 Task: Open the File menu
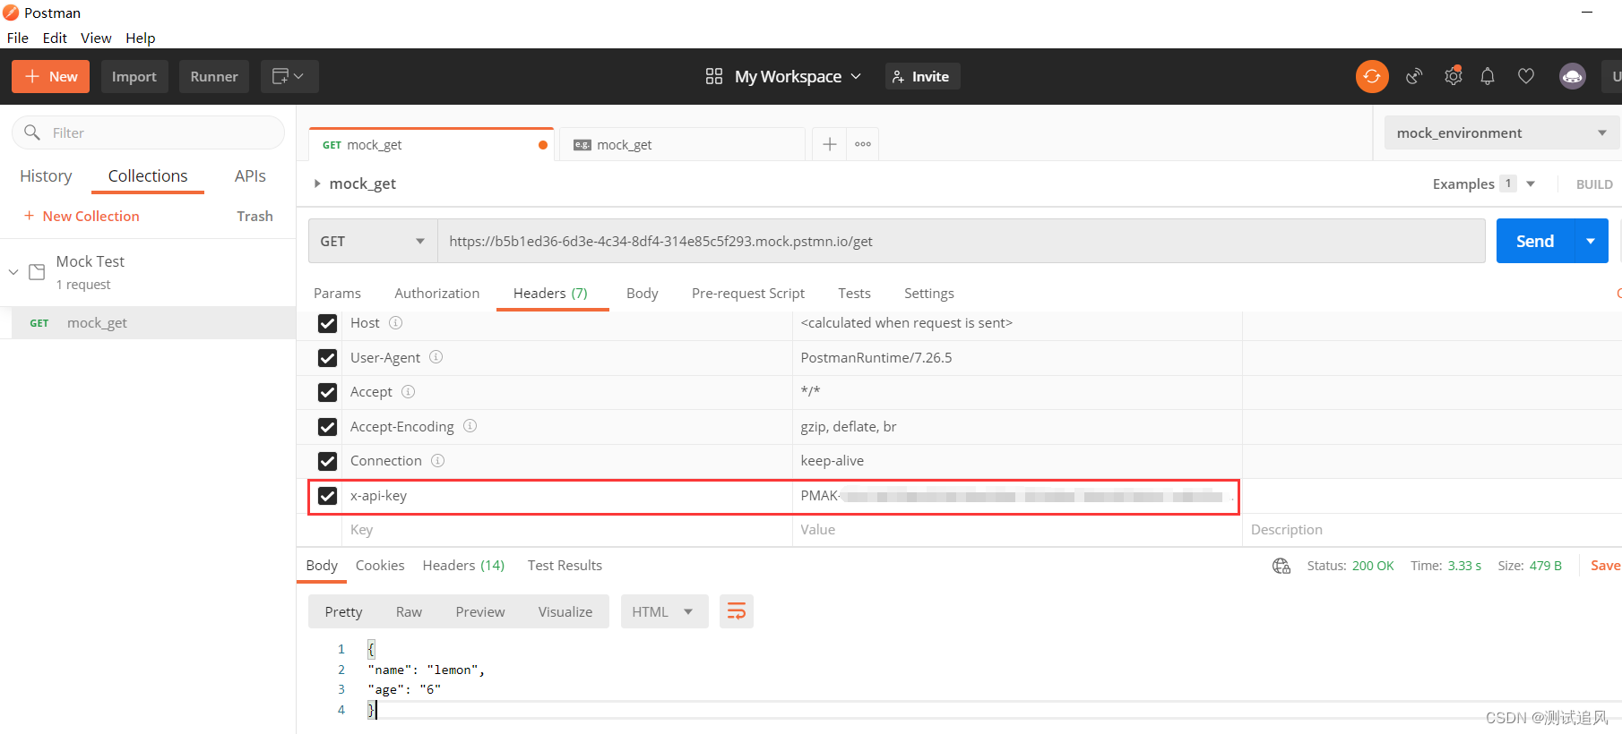point(18,38)
